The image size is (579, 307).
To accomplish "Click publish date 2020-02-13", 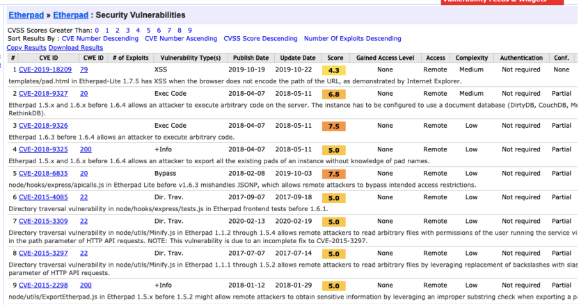I will click(x=246, y=221).
